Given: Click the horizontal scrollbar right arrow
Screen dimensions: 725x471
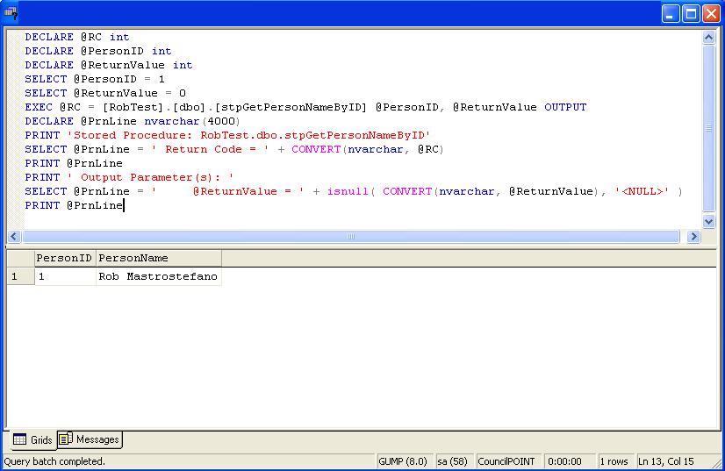Looking at the screenshot, I should click(x=694, y=237).
